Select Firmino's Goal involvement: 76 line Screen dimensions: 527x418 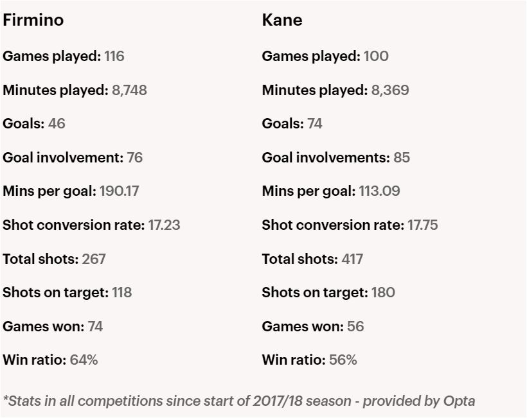coord(73,158)
